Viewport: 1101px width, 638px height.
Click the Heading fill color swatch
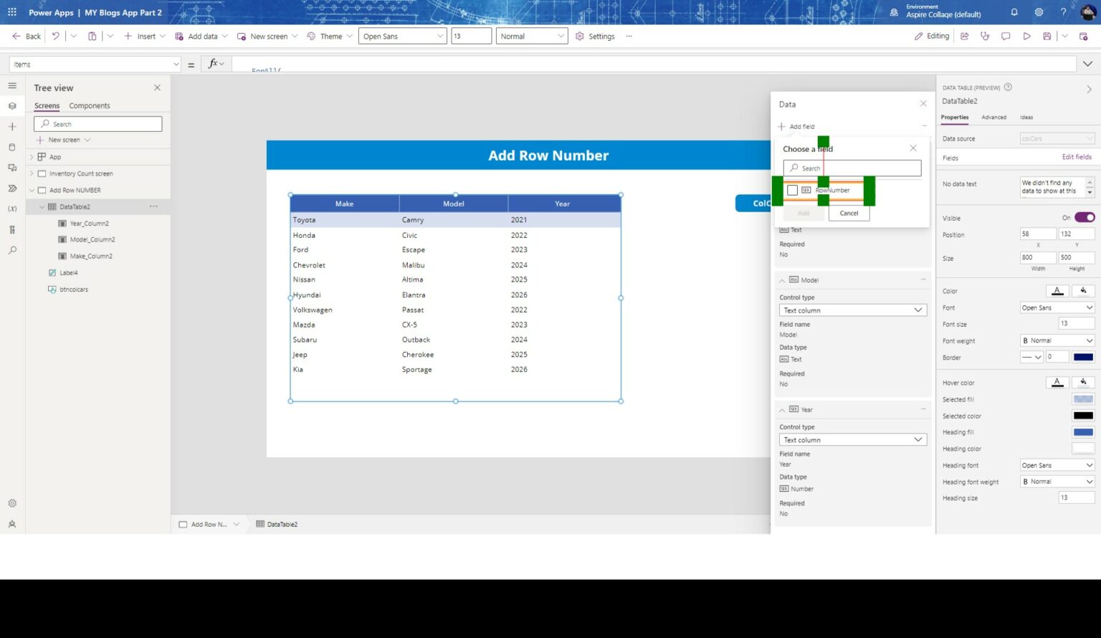[x=1082, y=432]
